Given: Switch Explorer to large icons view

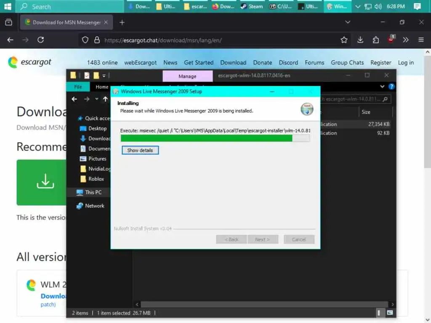Looking at the screenshot, I should point(390,312).
